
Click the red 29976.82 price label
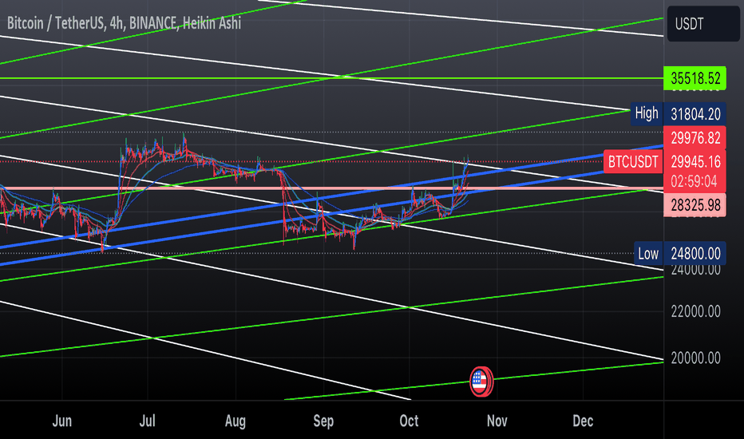[x=695, y=138]
